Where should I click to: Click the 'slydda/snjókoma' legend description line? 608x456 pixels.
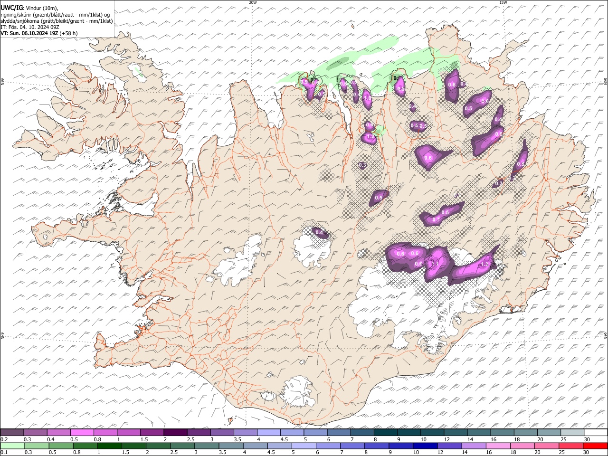[57, 21]
